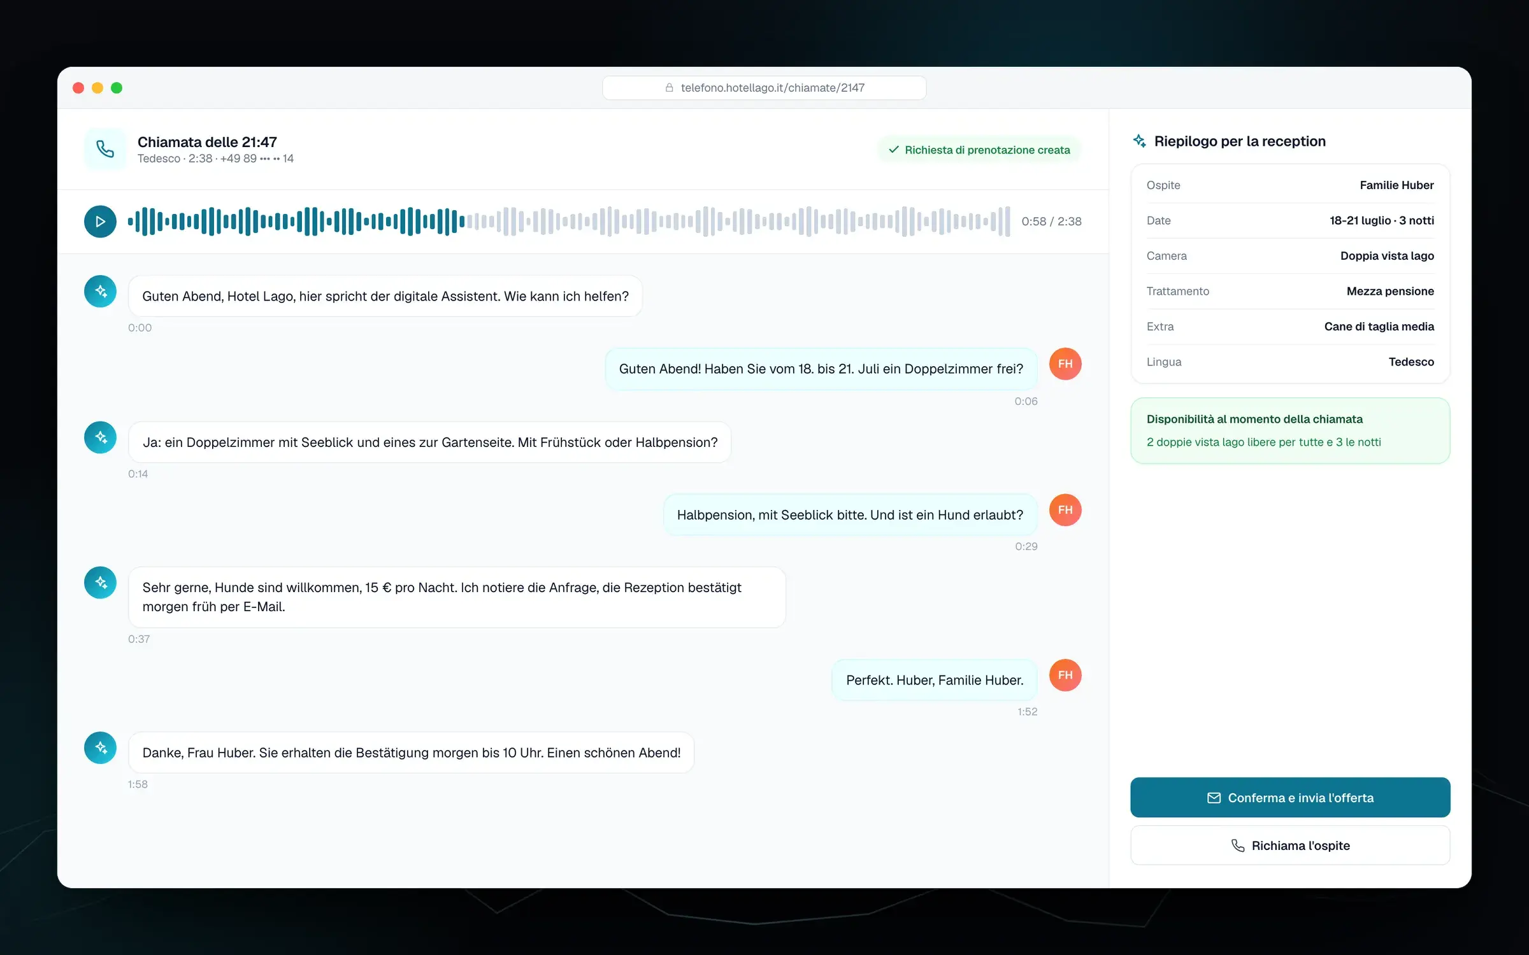Click the Cane di taglia media value
The height and width of the screenshot is (955, 1529).
[x=1379, y=327]
